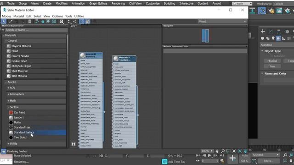Image resolution: width=294 pixels, height=165 pixels.
Task: Click the Zoom Region icon in Slate
Action: pos(228,151)
